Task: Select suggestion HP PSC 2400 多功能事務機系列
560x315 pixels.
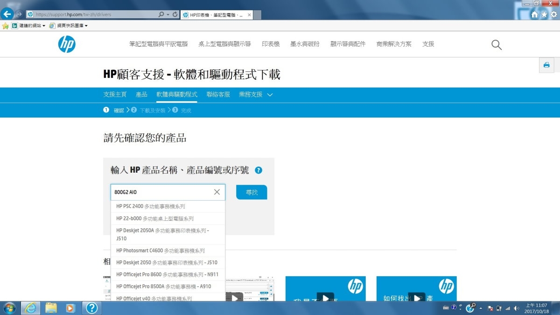Action: (x=168, y=206)
